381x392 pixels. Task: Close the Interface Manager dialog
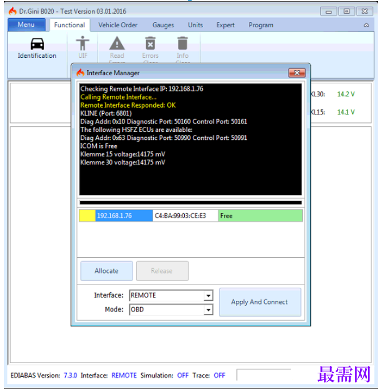click(x=297, y=73)
